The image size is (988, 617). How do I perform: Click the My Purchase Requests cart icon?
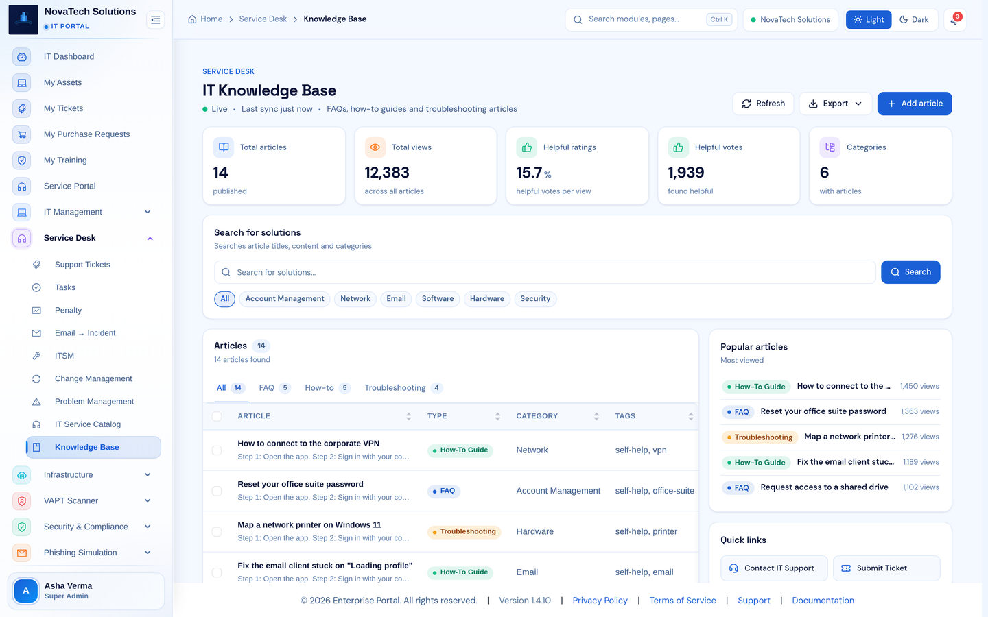22,134
